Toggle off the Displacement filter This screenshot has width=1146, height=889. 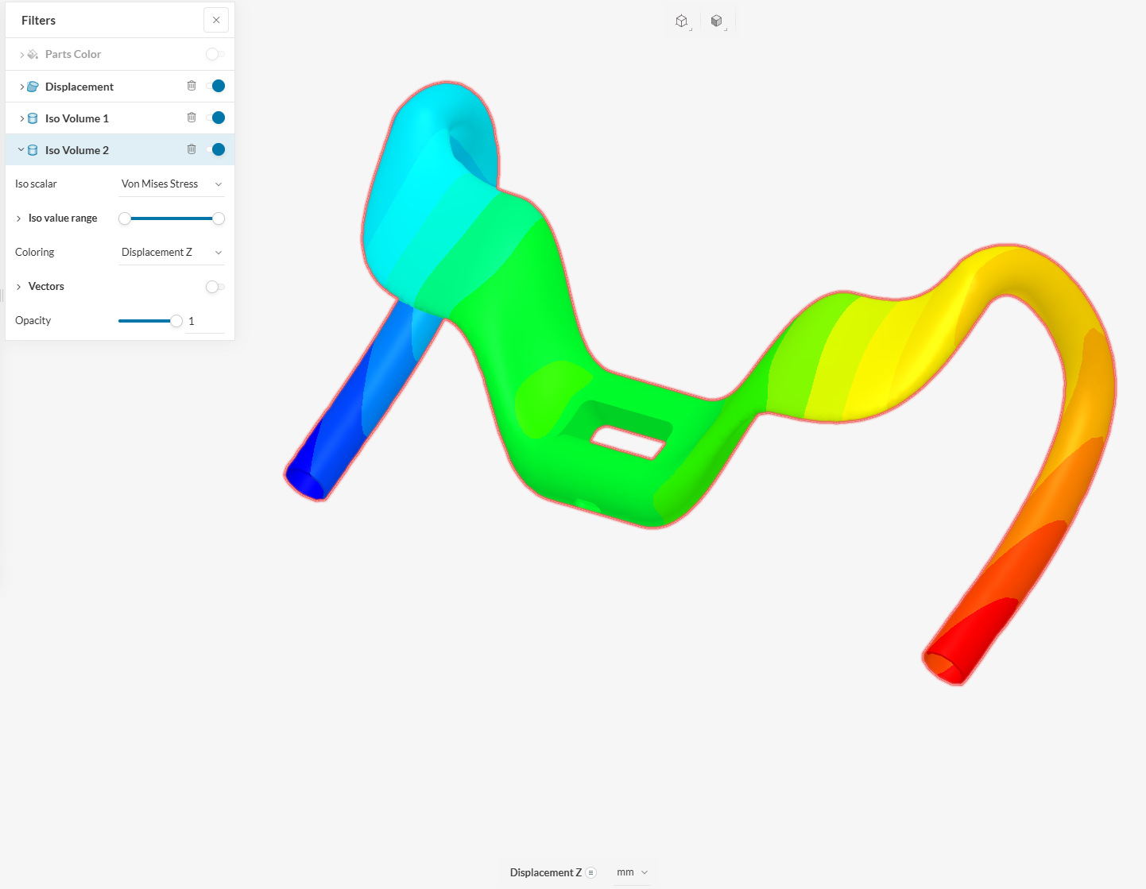pyautogui.click(x=216, y=86)
